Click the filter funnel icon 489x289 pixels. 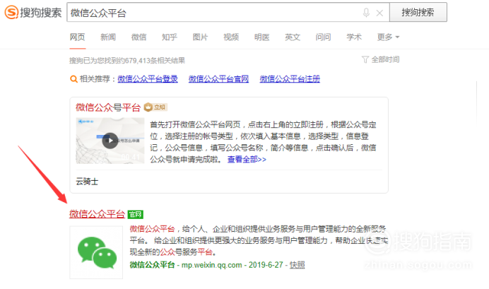pos(365,59)
